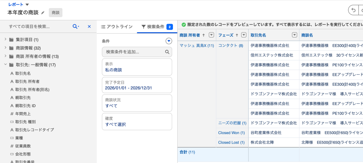The image size is (363, 163).
Task: Click folder icon beside 商談情報
Action: [11, 48]
